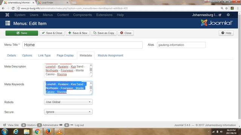Click the messages envelope icon in footer
The image size is (241, 135).
[x=61, y=125]
